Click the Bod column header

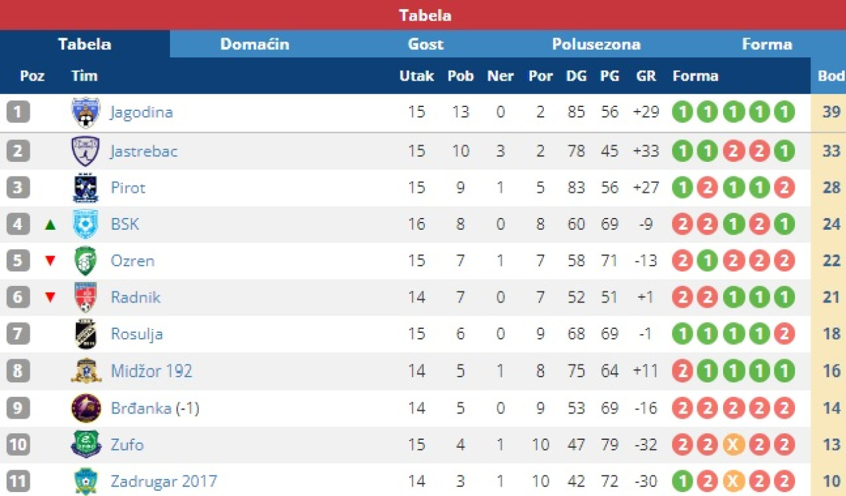[831, 76]
